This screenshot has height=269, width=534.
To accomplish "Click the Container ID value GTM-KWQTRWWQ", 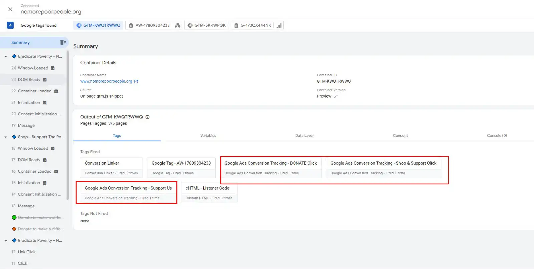I will coord(334,81).
